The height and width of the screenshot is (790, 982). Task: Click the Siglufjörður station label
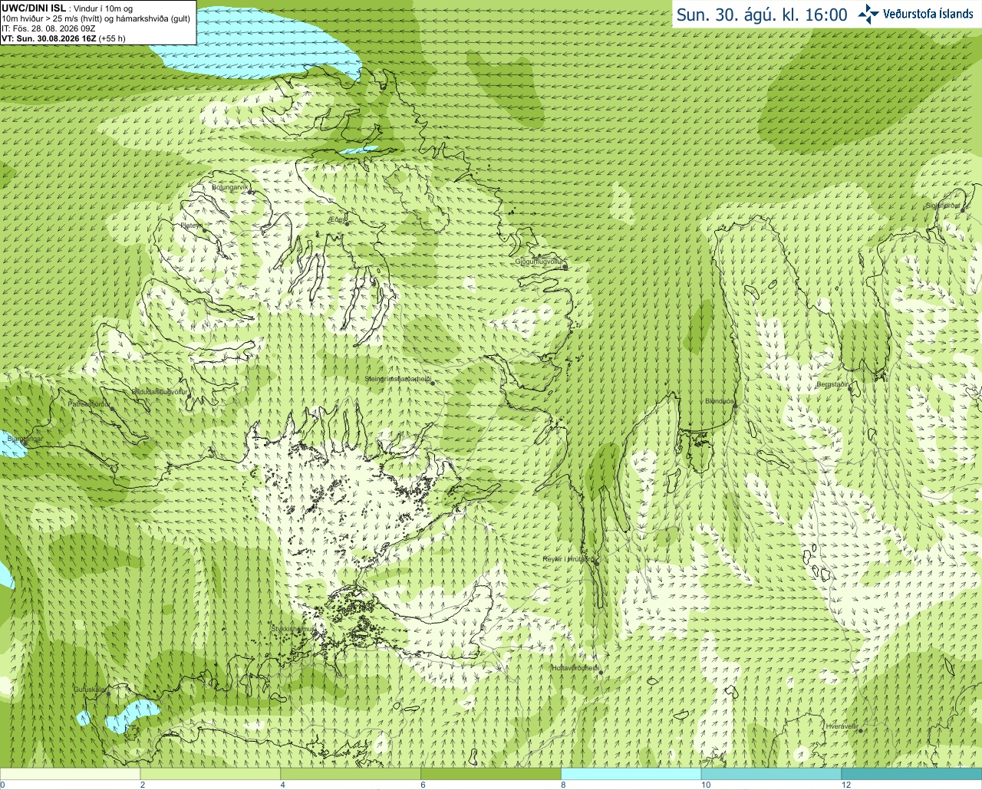pyautogui.click(x=943, y=206)
